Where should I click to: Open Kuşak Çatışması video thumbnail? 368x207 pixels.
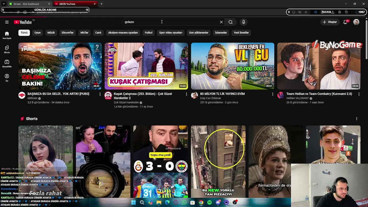146,66
